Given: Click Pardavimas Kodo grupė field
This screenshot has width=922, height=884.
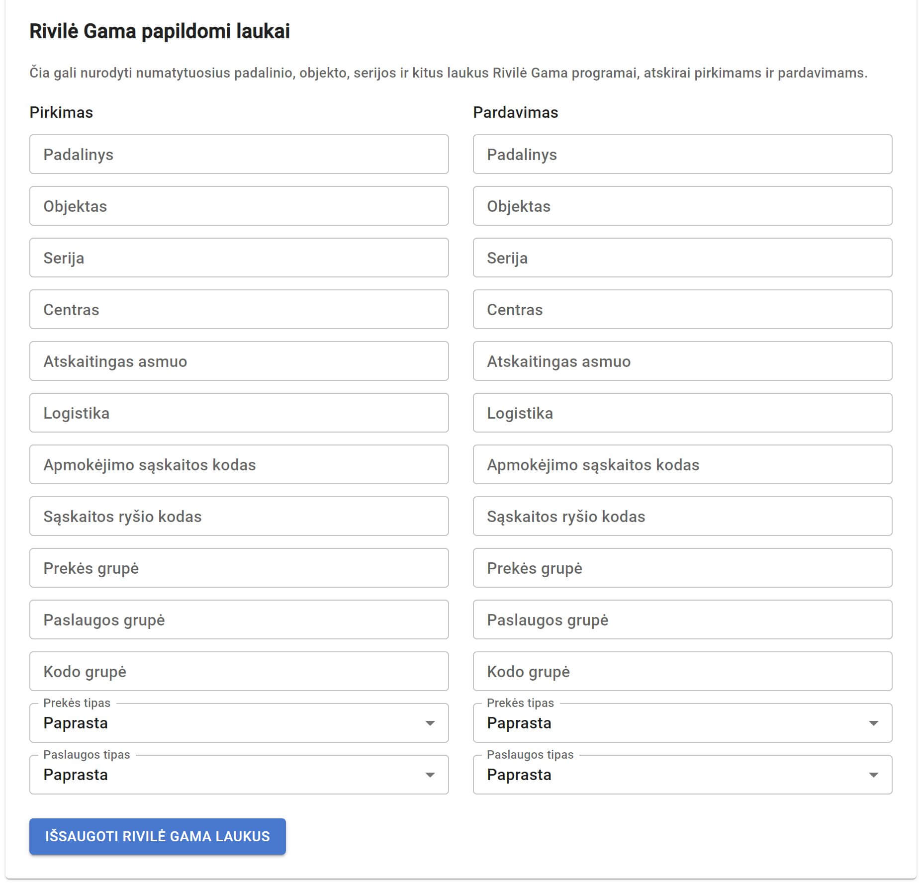Looking at the screenshot, I should click(682, 671).
